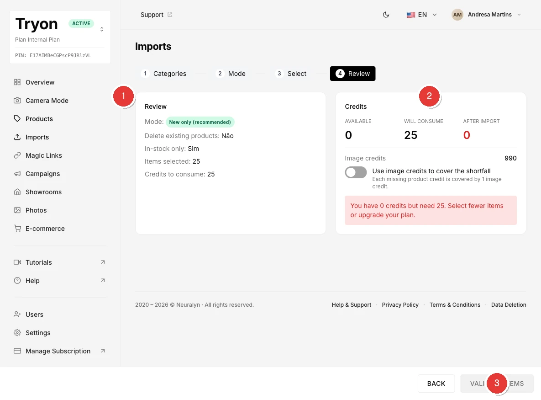Screen dimensions: 541x400
Task: Expand the Tryon workspace switcher
Action: point(102,29)
